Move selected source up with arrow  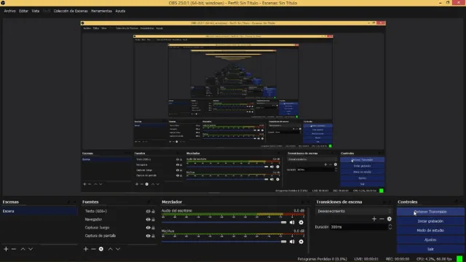[110, 249]
